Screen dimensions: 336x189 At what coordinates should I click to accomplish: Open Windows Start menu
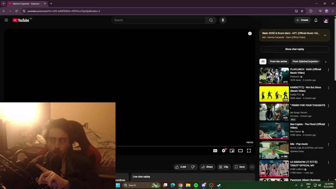(x=118, y=185)
